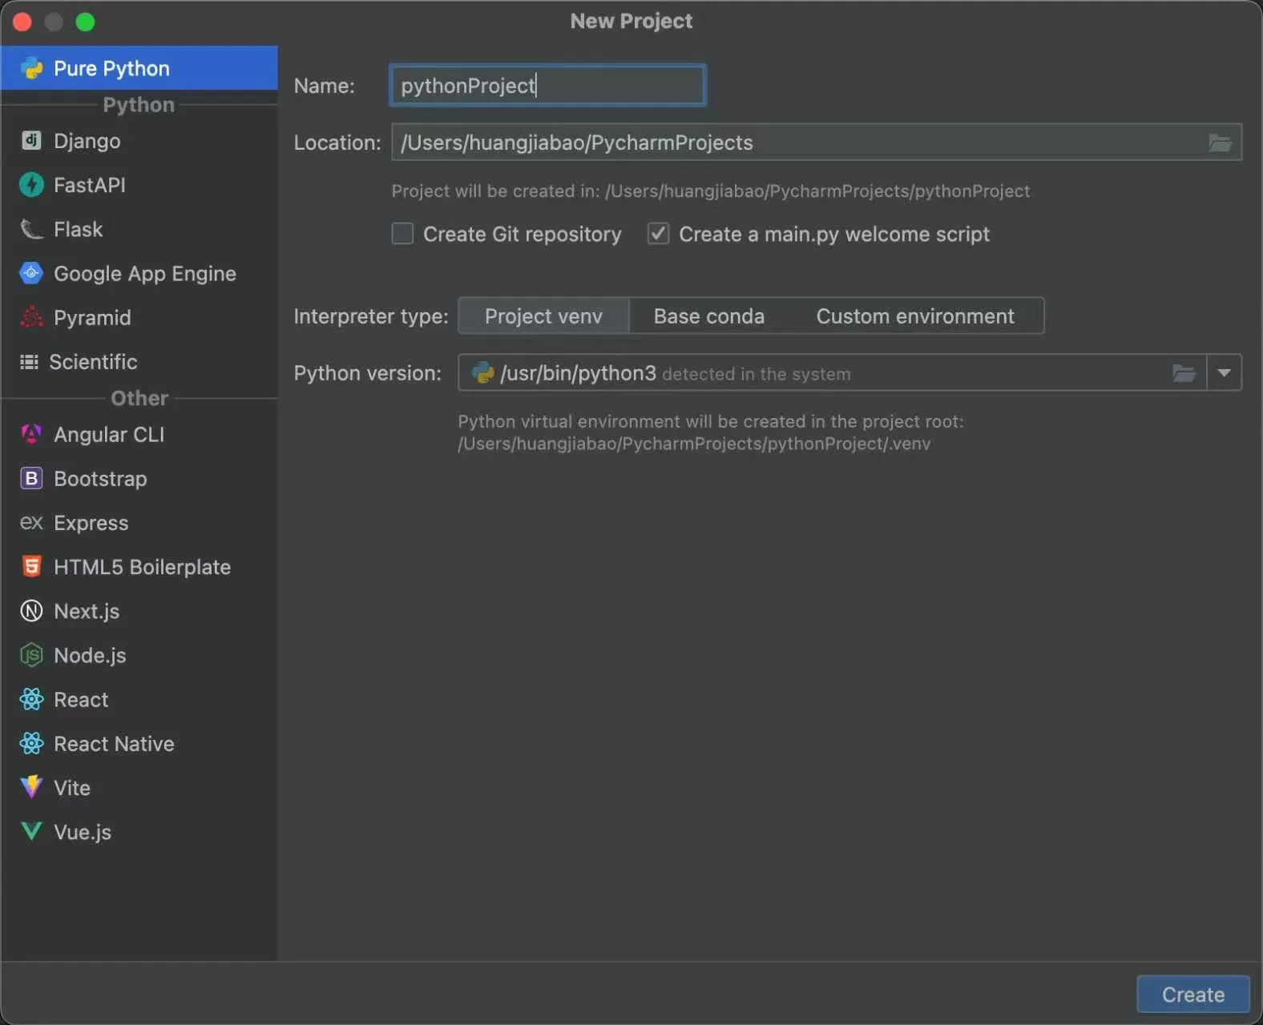Image resolution: width=1263 pixels, height=1025 pixels.
Task: Select Project venv interpreter type
Action: click(543, 316)
